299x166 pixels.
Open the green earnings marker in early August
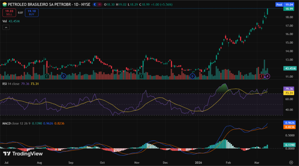tap(47, 76)
